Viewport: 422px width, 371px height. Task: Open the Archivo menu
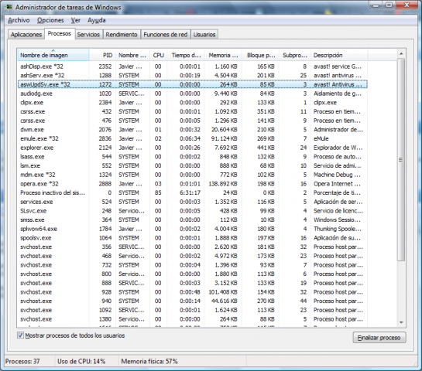click(x=19, y=20)
